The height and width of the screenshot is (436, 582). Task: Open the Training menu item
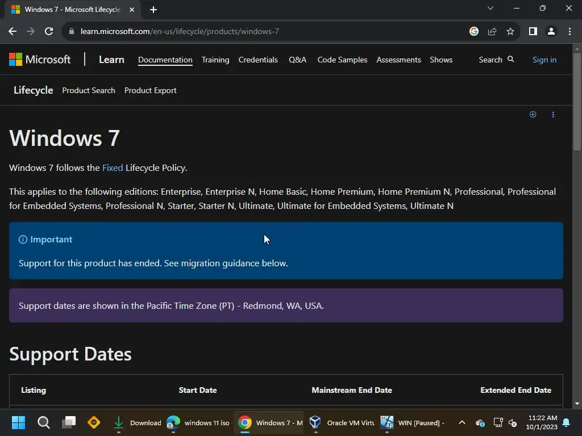click(x=215, y=60)
